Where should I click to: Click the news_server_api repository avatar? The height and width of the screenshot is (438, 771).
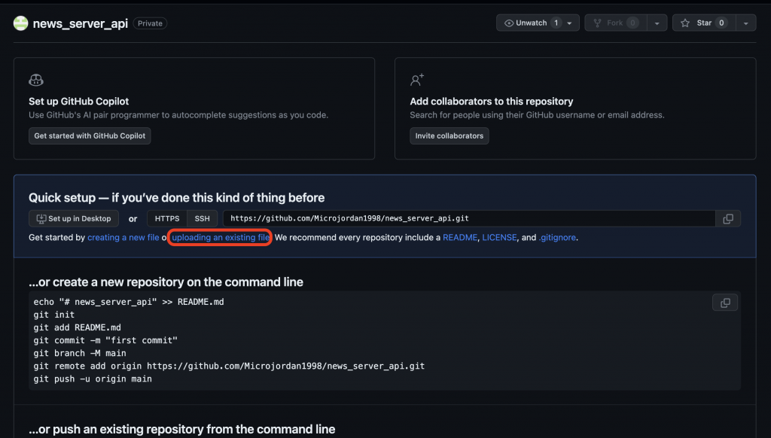tap(20, 23)
